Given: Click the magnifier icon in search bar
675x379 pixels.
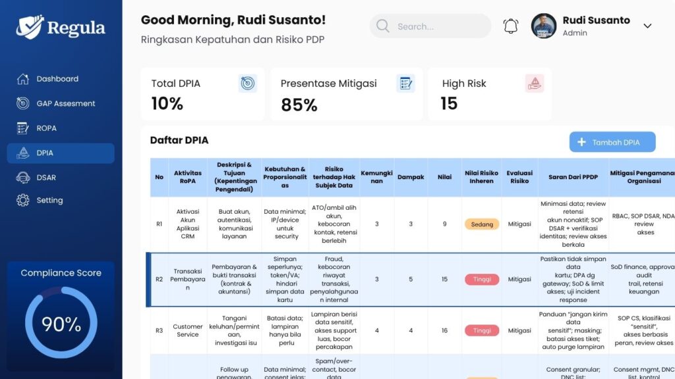Looking at the screenshot, I should [x=382, y=26].
